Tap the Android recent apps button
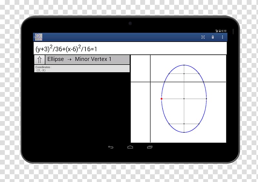 point(150,147)
